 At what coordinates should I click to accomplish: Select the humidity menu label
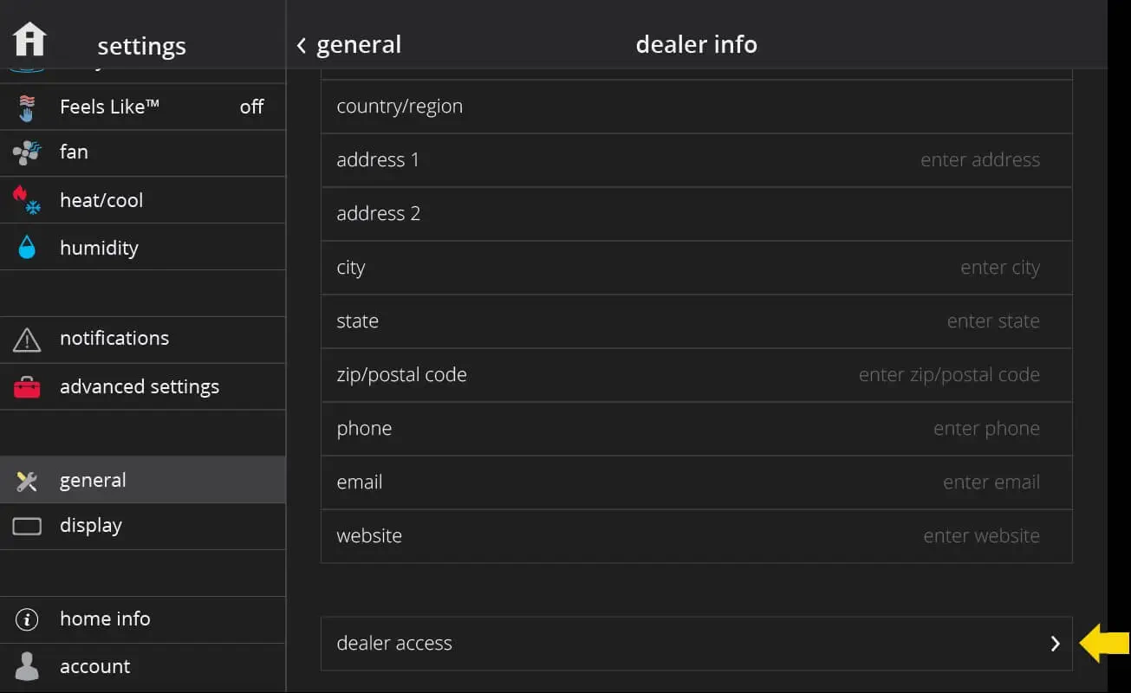click(x=99, y=248)
